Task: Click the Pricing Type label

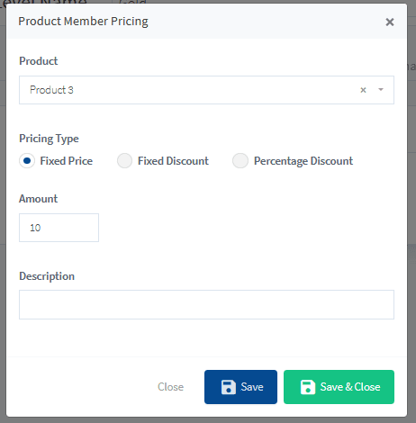Action: [49, 139]
